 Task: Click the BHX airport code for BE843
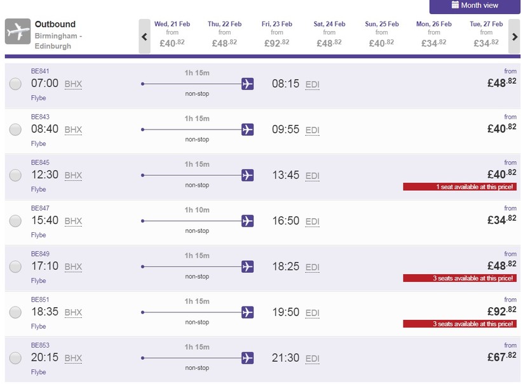[x=74, y=129]
